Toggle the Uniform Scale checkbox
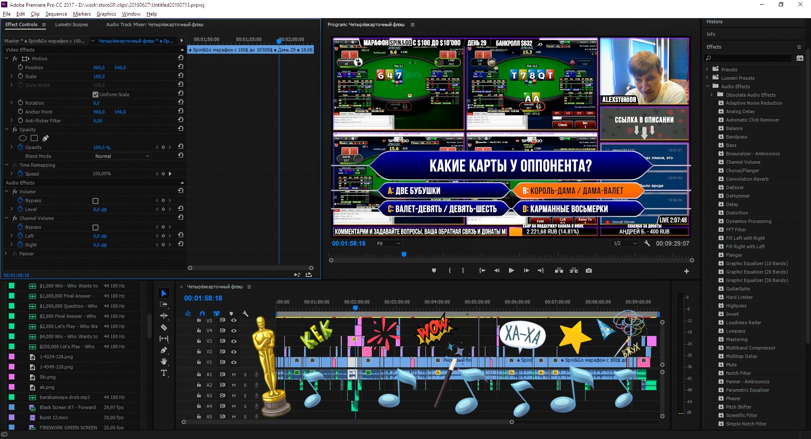 coord(95,95)
